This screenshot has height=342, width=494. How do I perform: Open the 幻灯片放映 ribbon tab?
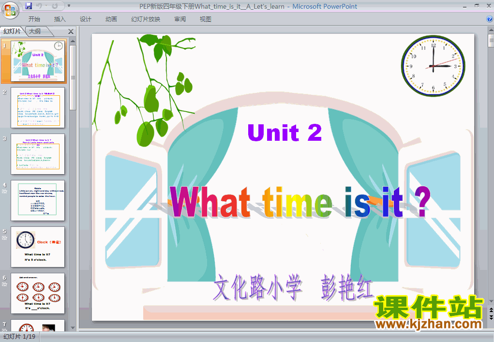(146, 19)
